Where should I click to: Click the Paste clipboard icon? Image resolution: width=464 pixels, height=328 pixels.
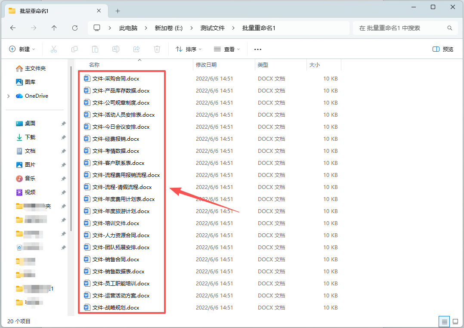(x=95, y=49)
